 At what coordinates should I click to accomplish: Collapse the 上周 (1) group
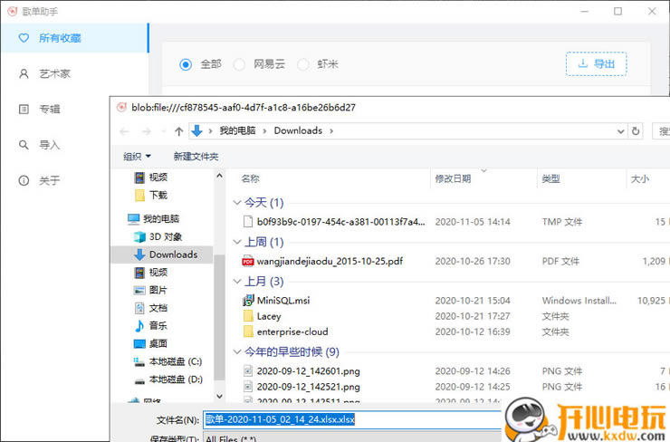[236, 242]
